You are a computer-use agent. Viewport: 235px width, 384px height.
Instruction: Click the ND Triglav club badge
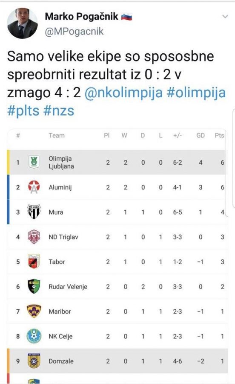pyautogui.click(x=34, y=236)
